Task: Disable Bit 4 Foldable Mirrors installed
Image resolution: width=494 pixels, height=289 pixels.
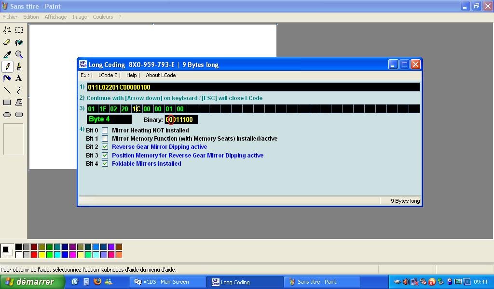Action: point(105,164)
